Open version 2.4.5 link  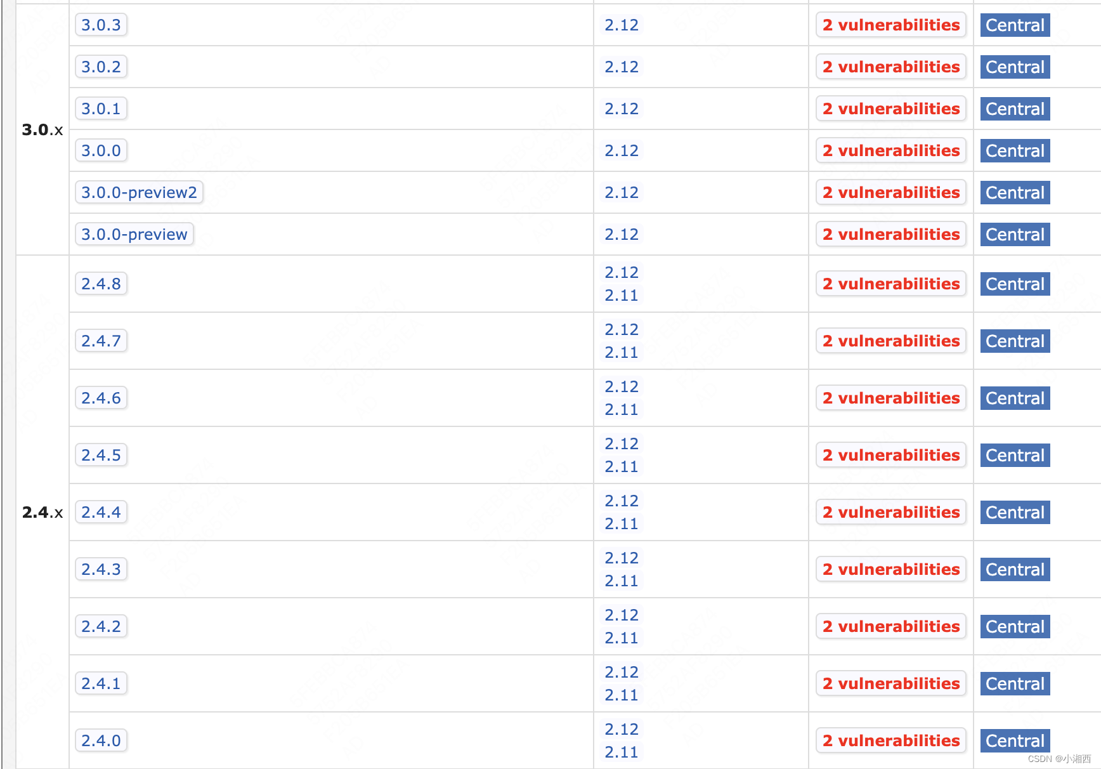tap(101, 455)
